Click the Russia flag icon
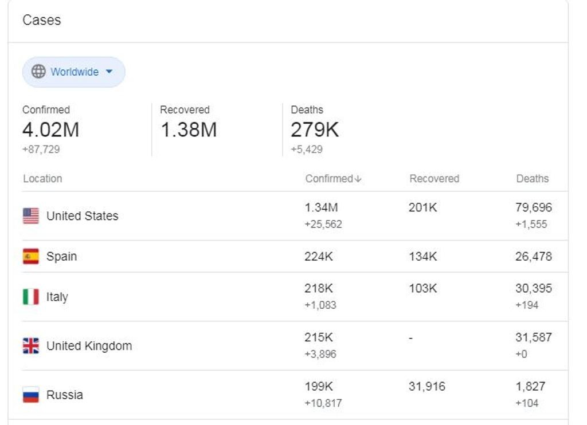 pyautogui.click(x=31, y=395)
